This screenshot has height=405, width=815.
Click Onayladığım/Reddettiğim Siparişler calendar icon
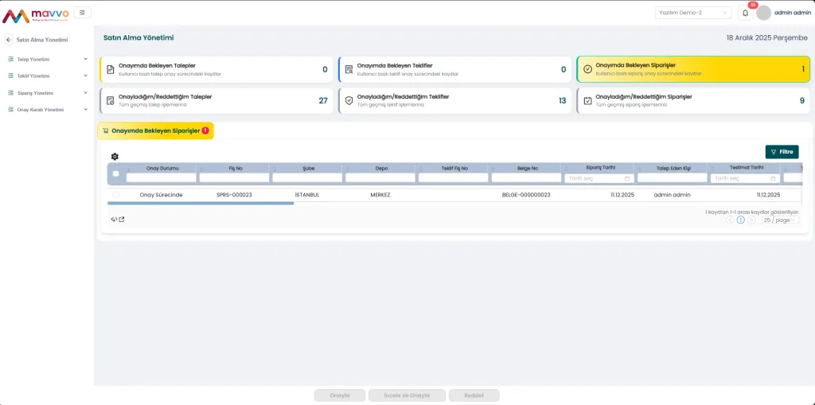pos(588,100)
